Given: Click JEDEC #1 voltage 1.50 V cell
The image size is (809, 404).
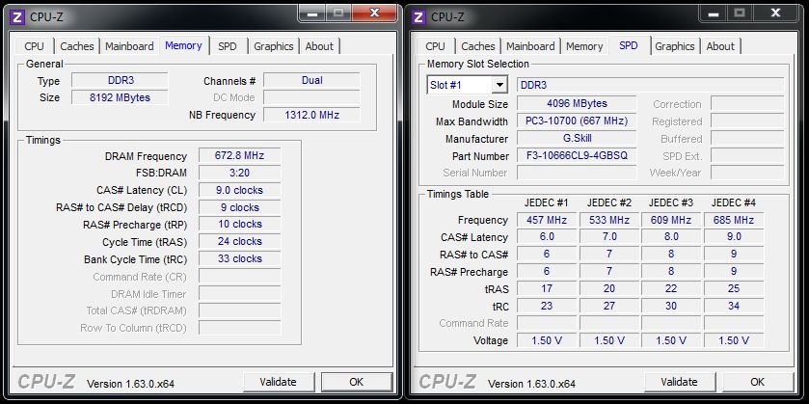Looking at the screenshot, I should pos(547,340).
